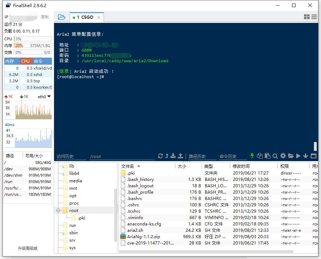321x259 pixels.
Task: Click the upload file icon
Action: 180,156
